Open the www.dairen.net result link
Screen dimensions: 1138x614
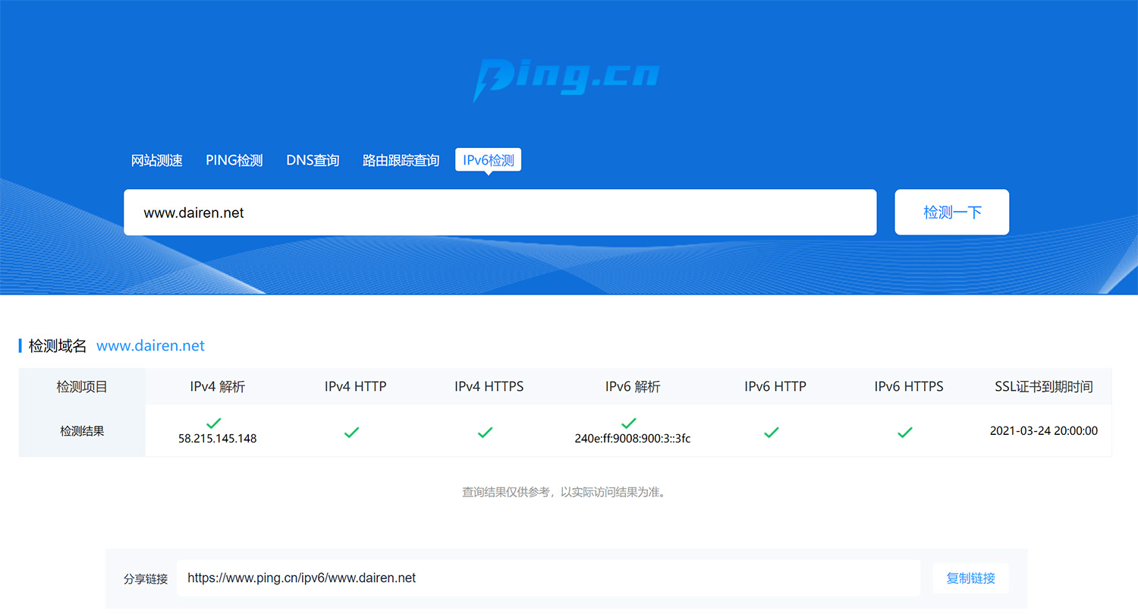click(x=150, y=345)
